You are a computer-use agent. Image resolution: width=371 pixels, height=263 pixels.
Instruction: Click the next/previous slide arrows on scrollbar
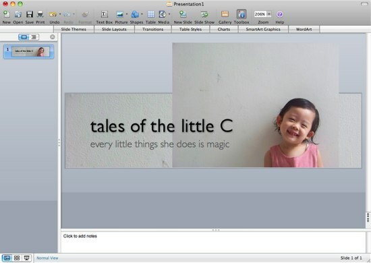(x=368, y=217)
